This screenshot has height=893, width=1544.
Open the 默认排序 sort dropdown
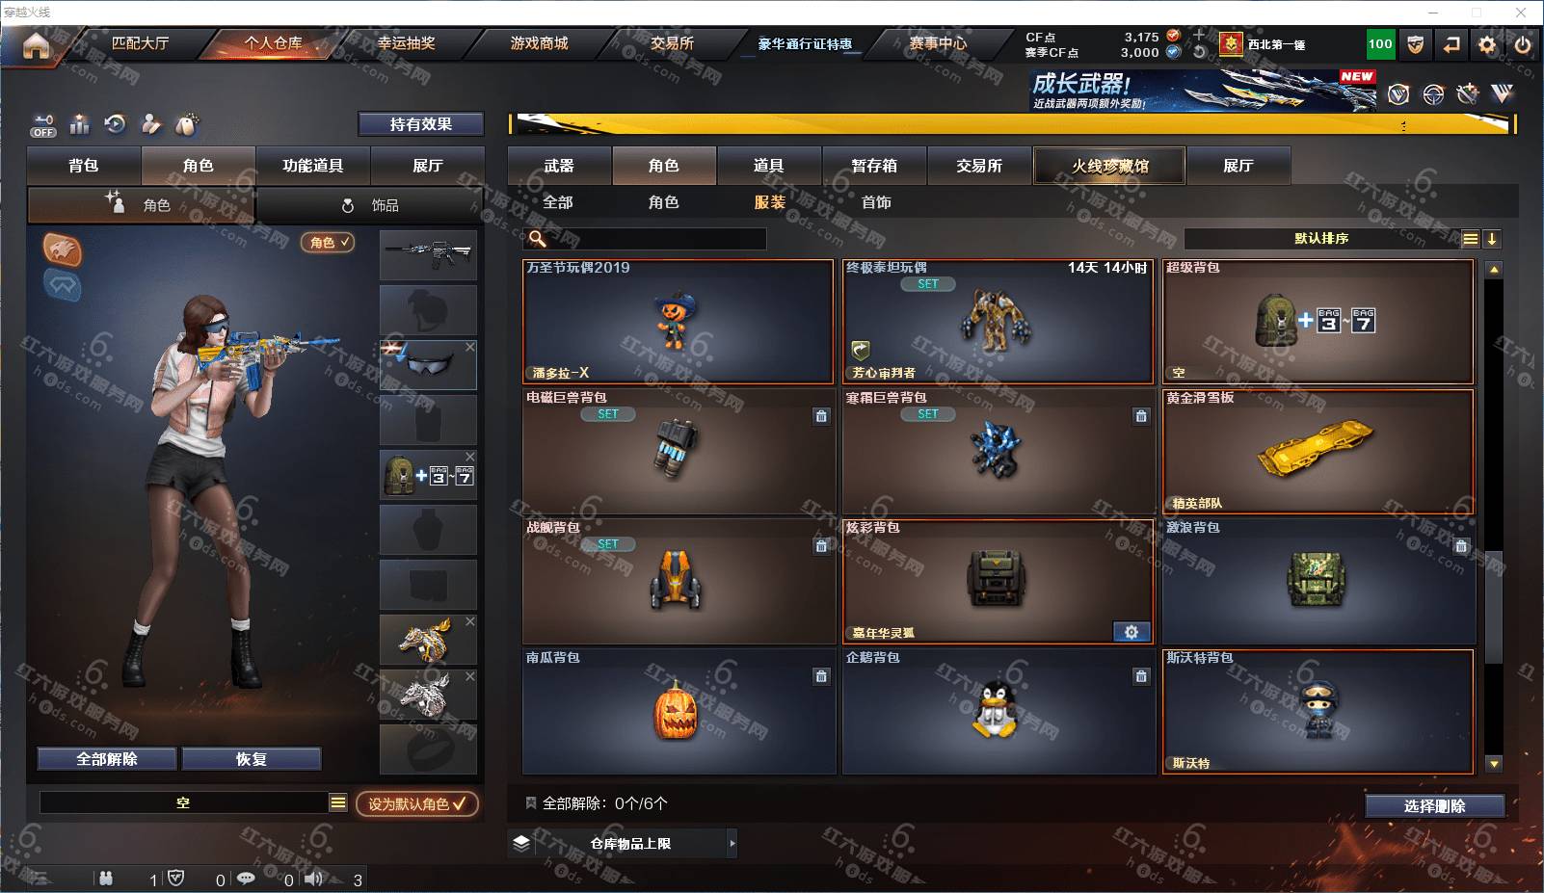(1321, 239)
